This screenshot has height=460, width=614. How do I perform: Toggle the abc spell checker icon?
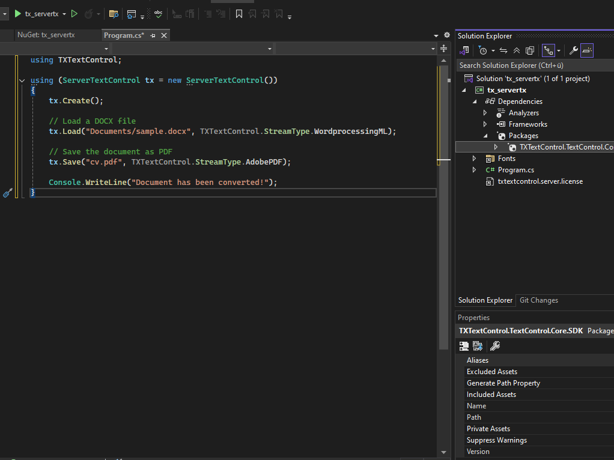(x=158, y=14)
